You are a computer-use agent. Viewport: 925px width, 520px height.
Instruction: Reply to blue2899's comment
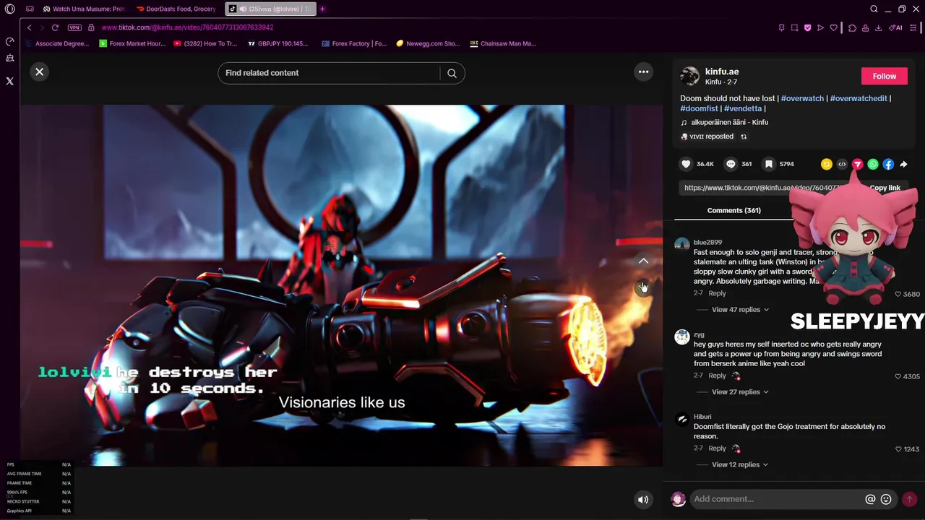pyautogui.click(x=717, y=293)
